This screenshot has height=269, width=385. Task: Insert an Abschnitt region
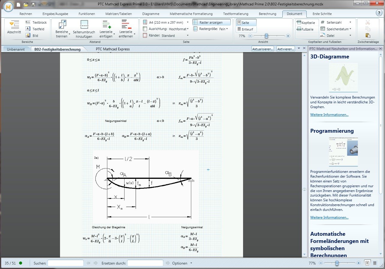[x=14, y=28]
